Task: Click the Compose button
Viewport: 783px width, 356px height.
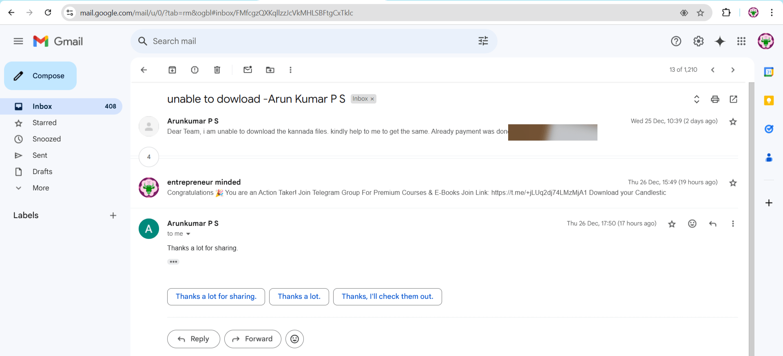Action: pyautogui.click(x=40, y=76)
